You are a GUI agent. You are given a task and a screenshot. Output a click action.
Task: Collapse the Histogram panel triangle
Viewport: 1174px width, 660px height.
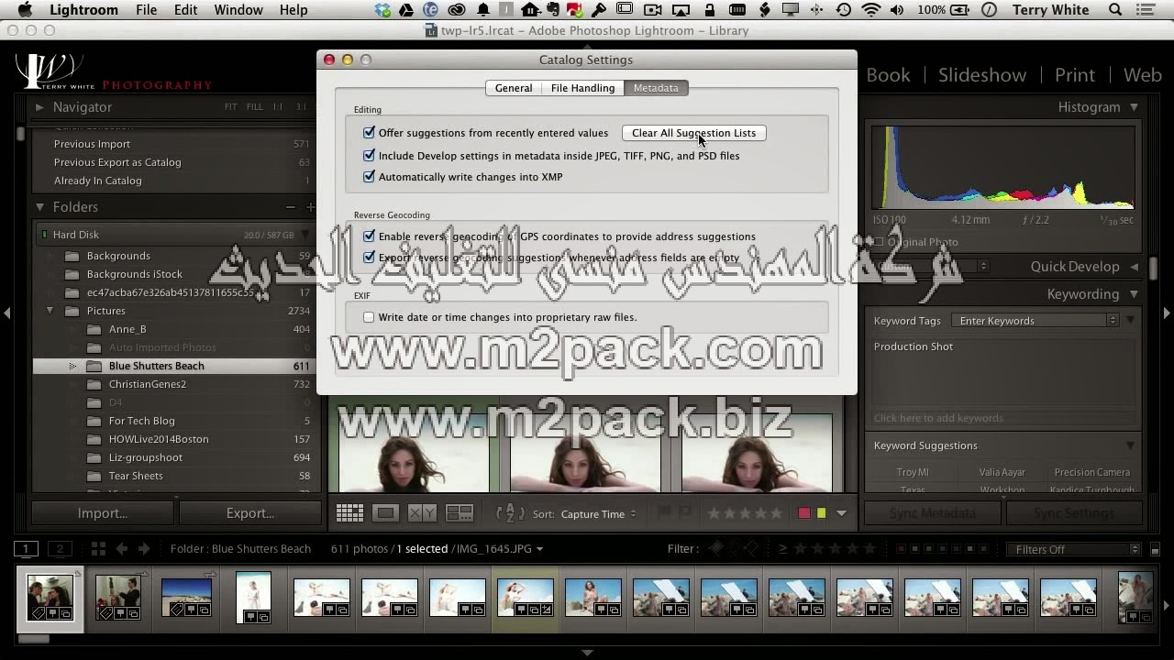[x=1135, y=107]
